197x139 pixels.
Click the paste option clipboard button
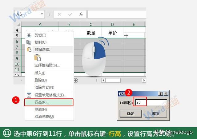[38, 58]
